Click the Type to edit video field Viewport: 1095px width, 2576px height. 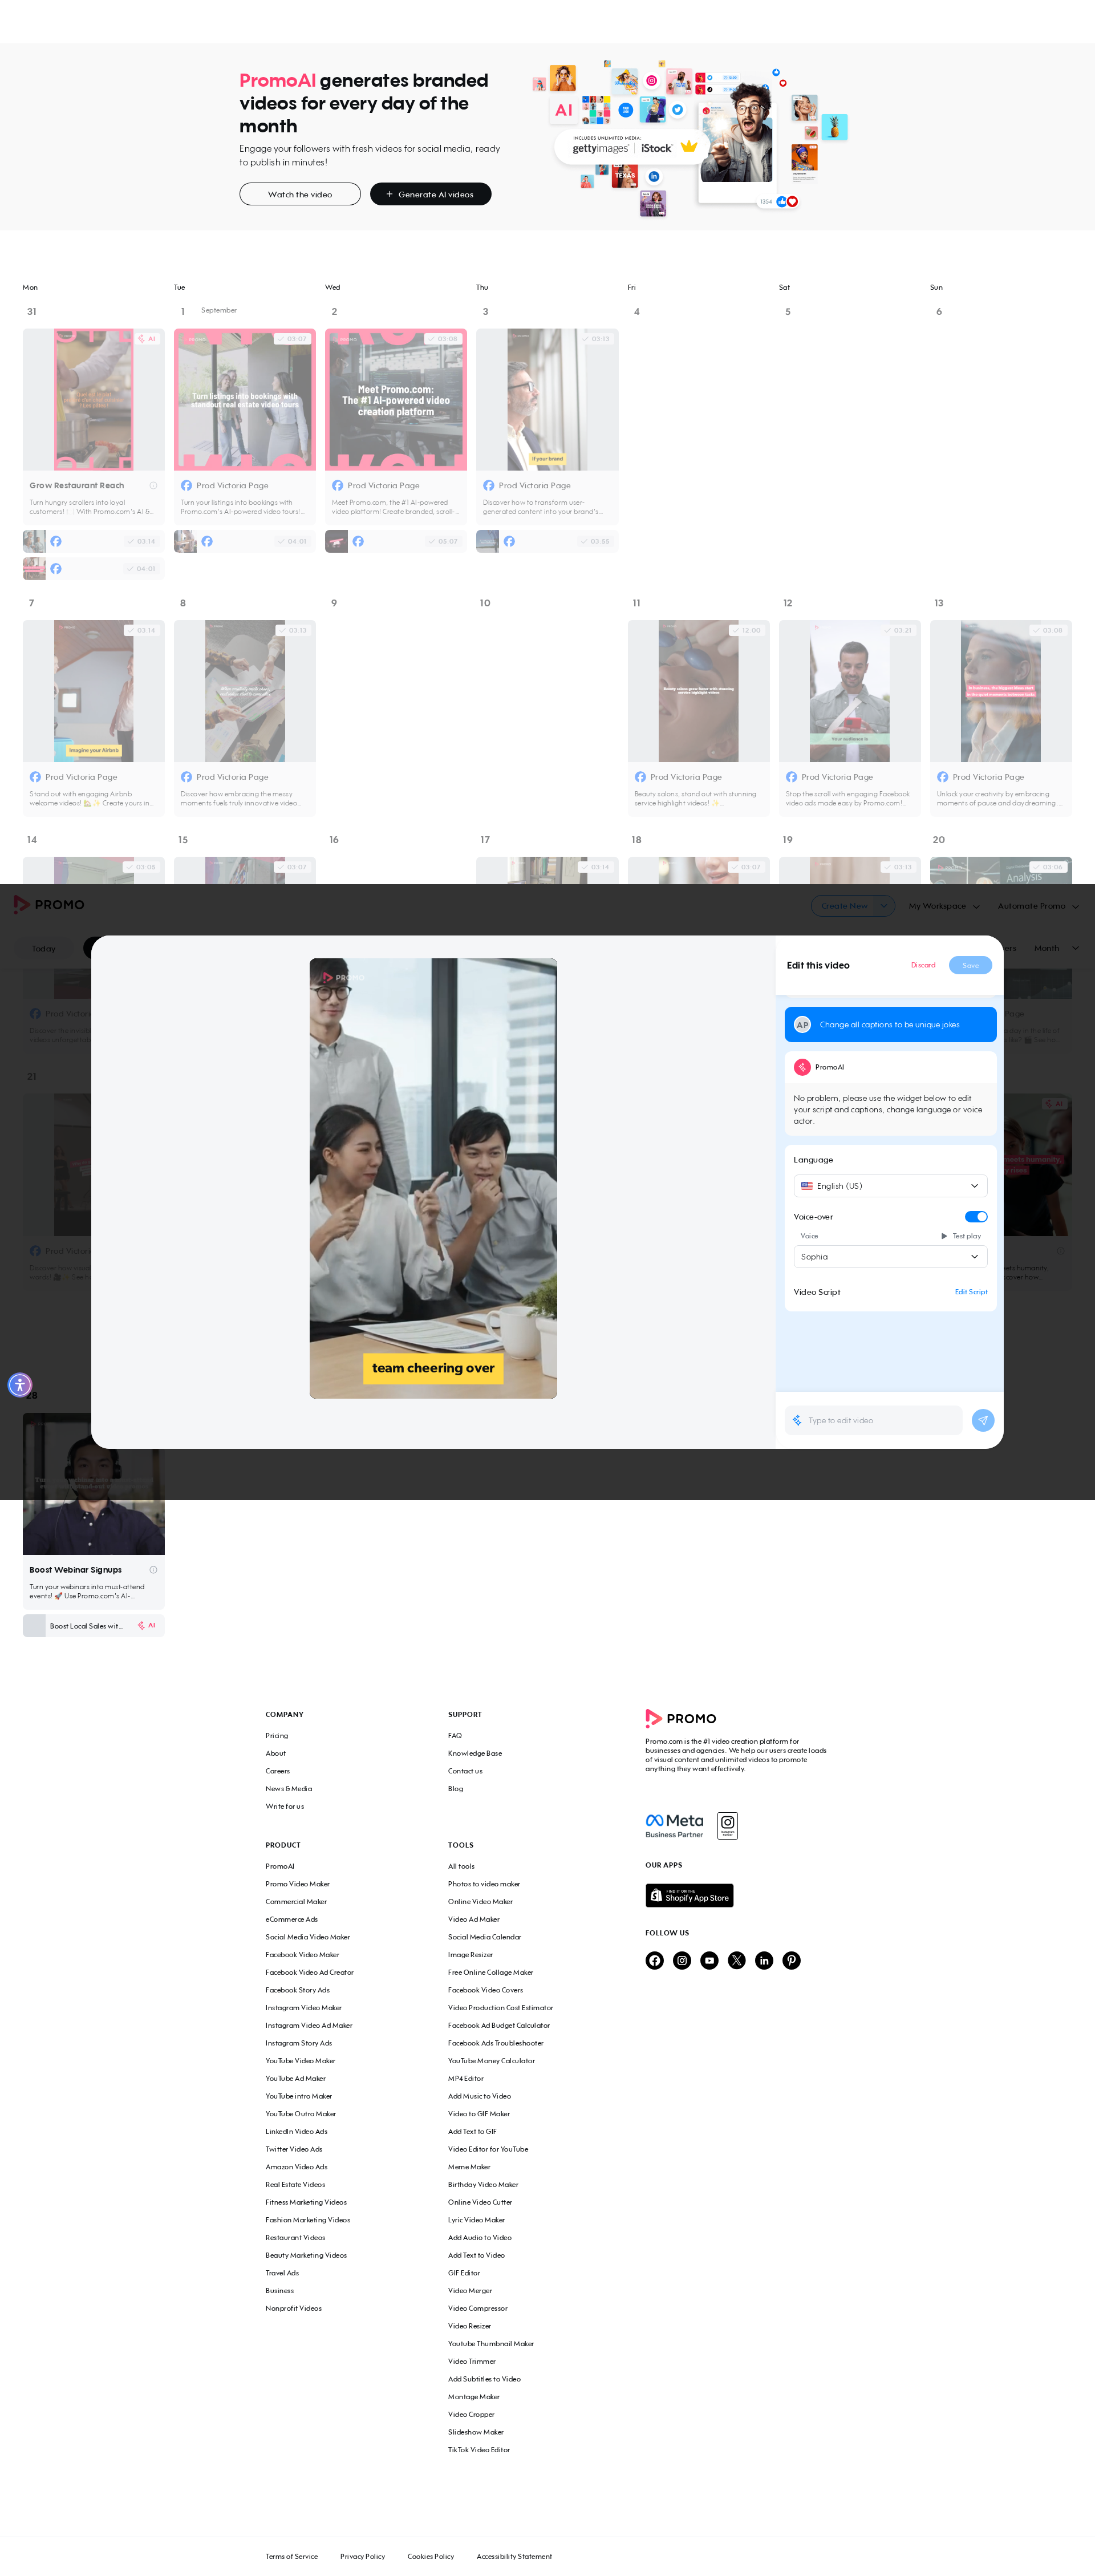pos(874,1420)
